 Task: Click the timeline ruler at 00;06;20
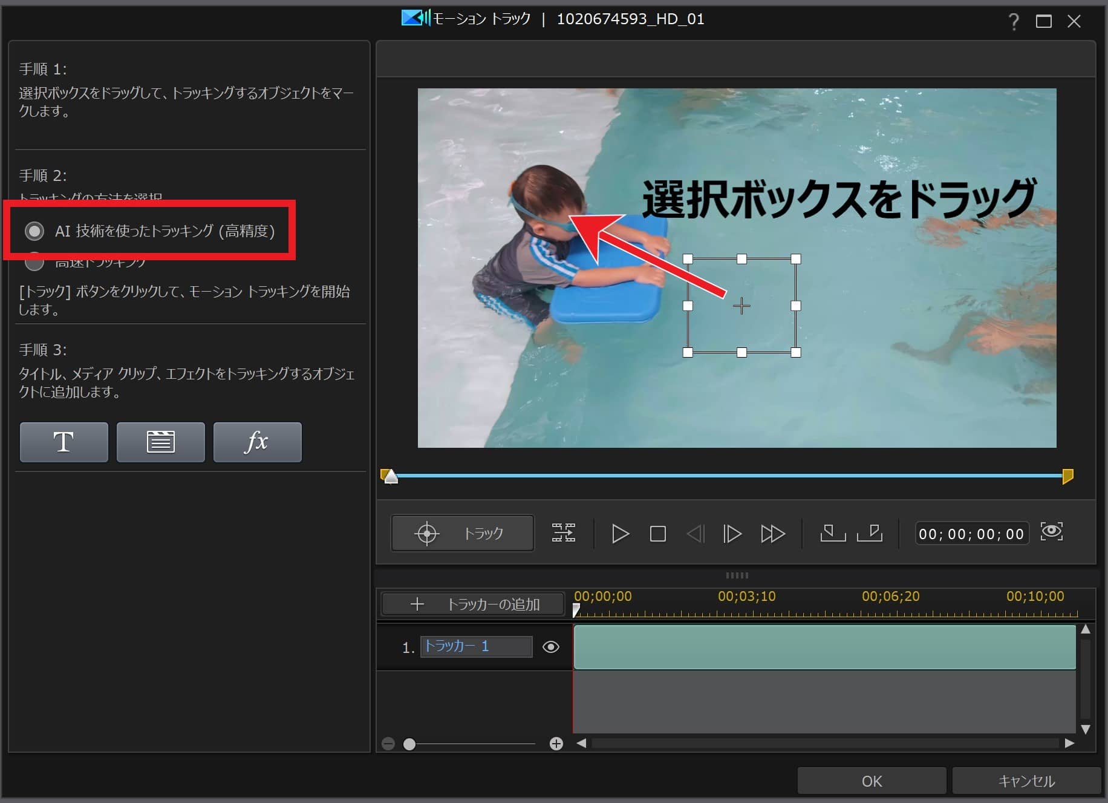click(890, 597)
